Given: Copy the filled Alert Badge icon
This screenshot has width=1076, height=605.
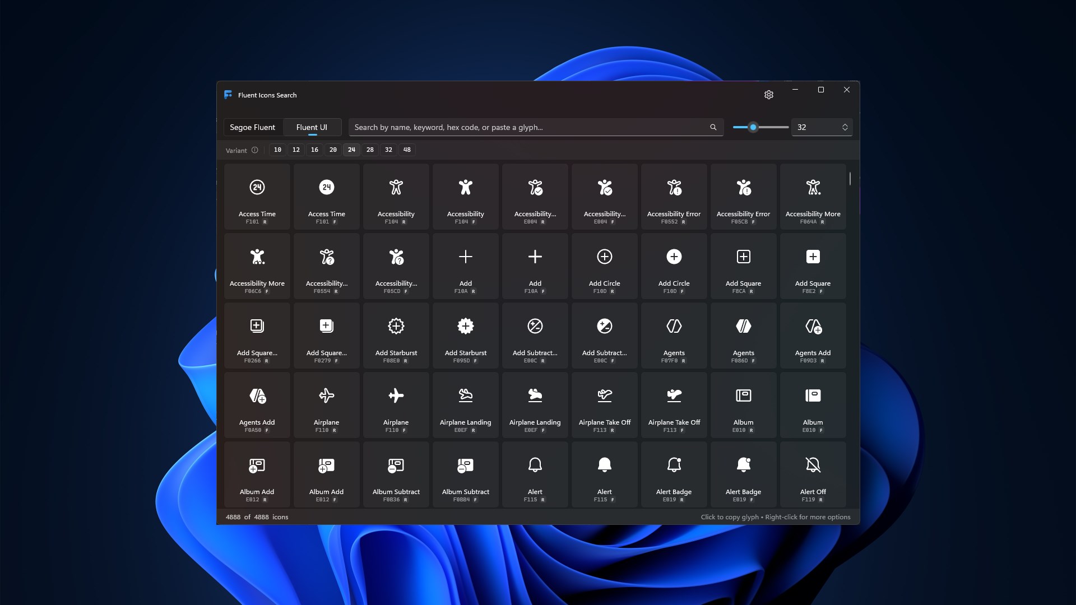Looking at the screenshot, I should point(744,474).
